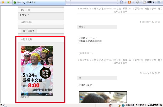Click eileen9876 author name on the 07:37 PM post

point(84,60)
